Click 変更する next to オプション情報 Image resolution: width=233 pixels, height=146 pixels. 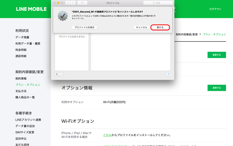point(217,88)
